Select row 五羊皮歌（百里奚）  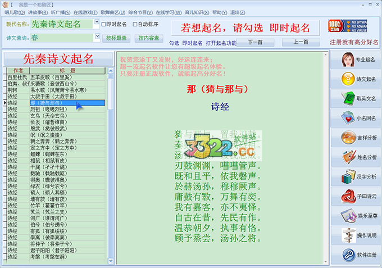tap(67, 77)
